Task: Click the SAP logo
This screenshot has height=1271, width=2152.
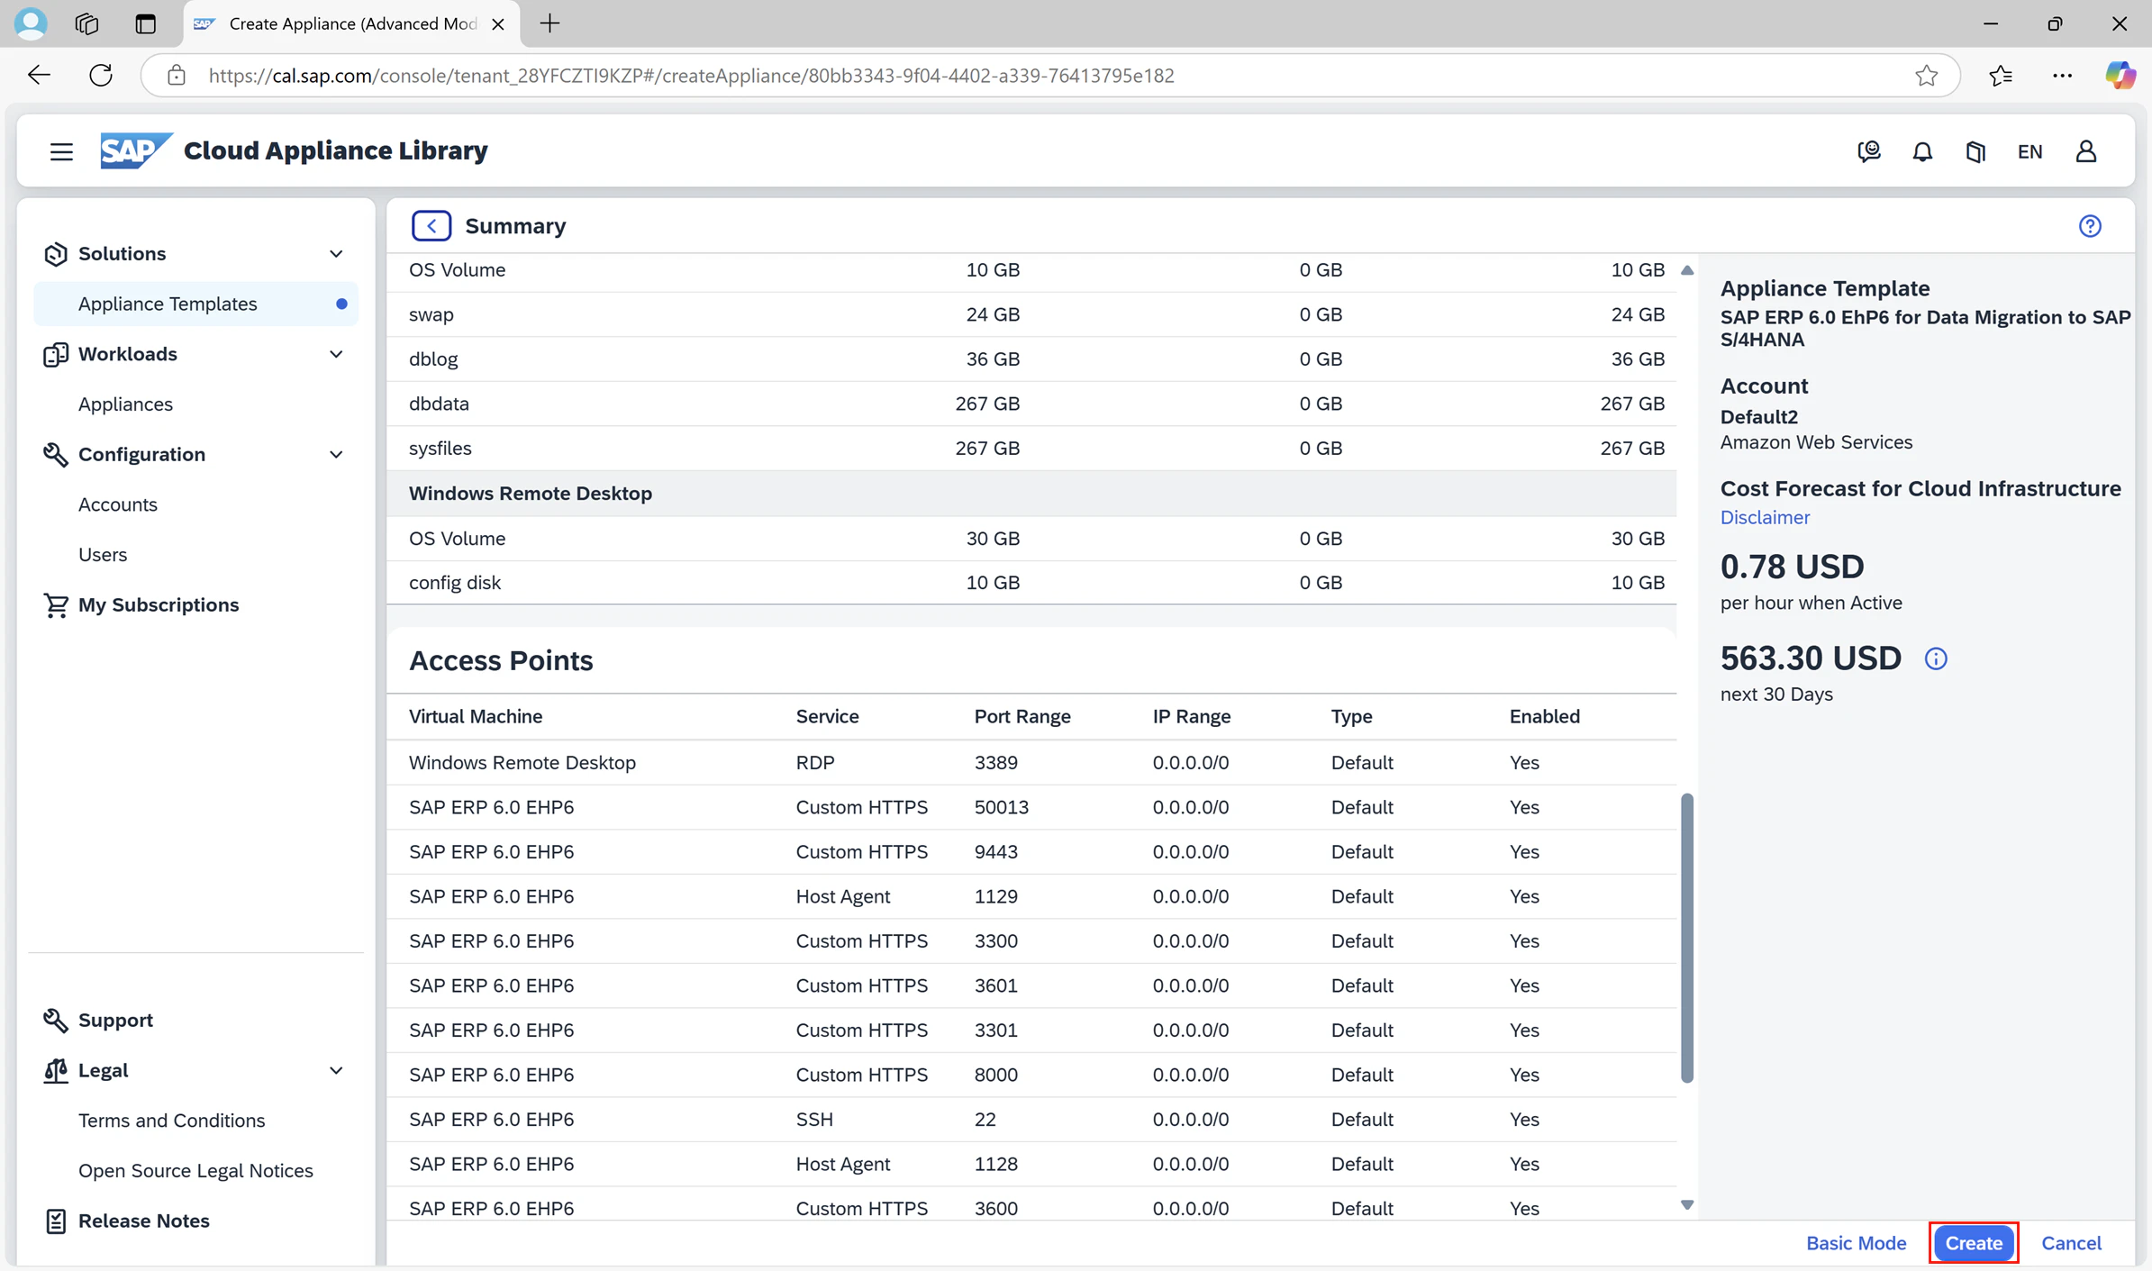Action: click(x=135, y=150)
